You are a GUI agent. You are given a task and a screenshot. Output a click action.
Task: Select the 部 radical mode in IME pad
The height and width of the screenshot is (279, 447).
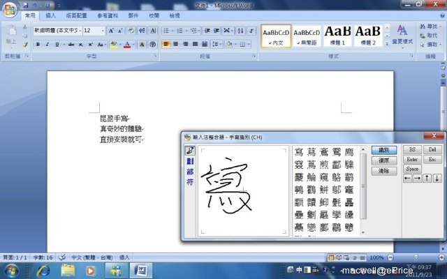190,172
